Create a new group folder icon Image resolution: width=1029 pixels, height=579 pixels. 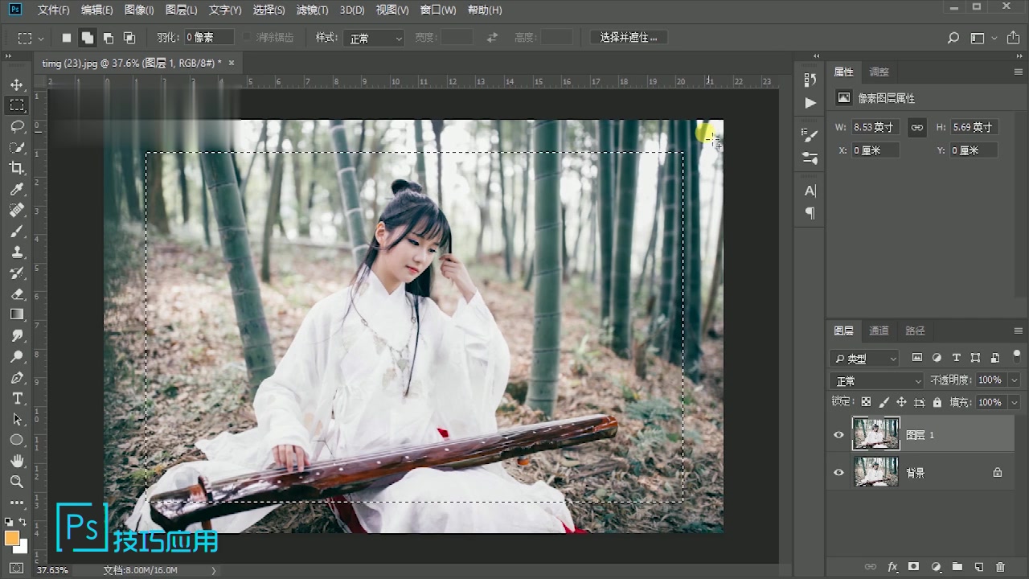click(957, 567)
